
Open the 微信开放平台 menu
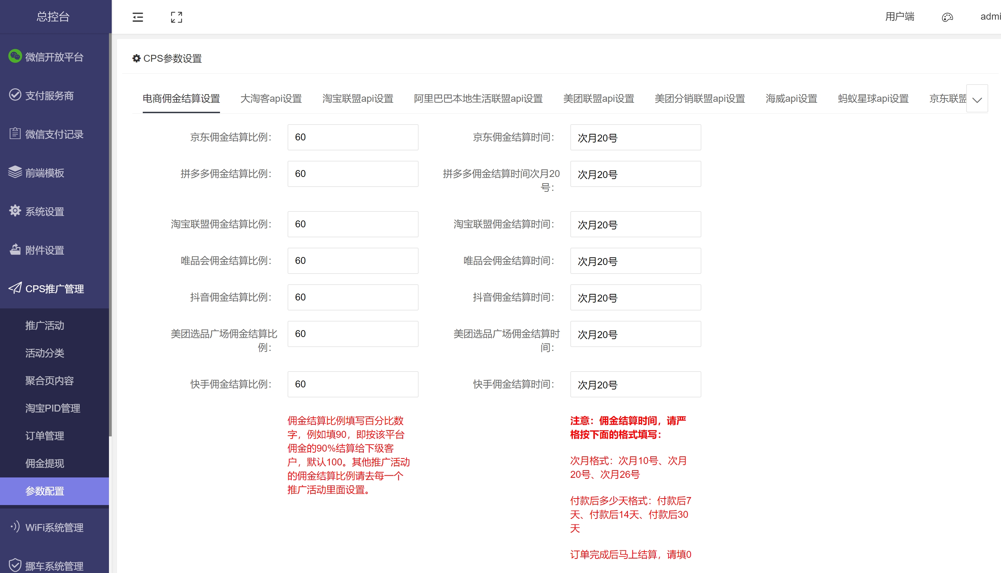(x=55, y=57)
